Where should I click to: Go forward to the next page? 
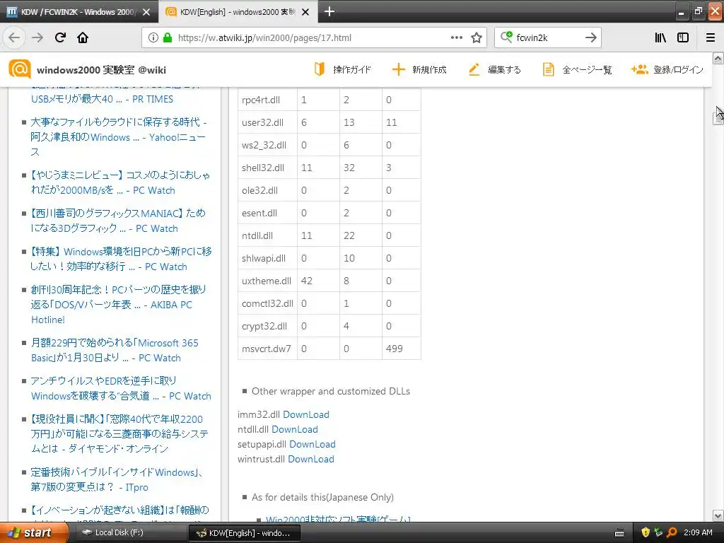tap(38, 37)
